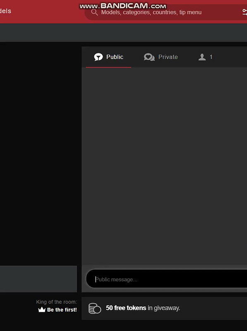Click the King of the room label
The width and height of the screenshot is (247, 331).
57,302
